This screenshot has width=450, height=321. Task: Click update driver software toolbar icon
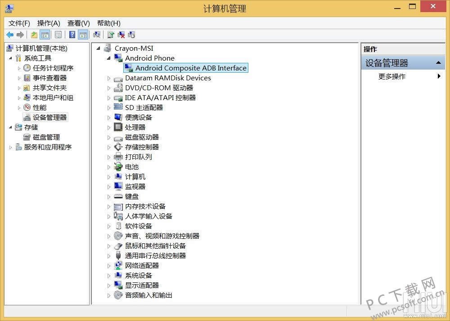pyautogui.click(x=110, y=35)
